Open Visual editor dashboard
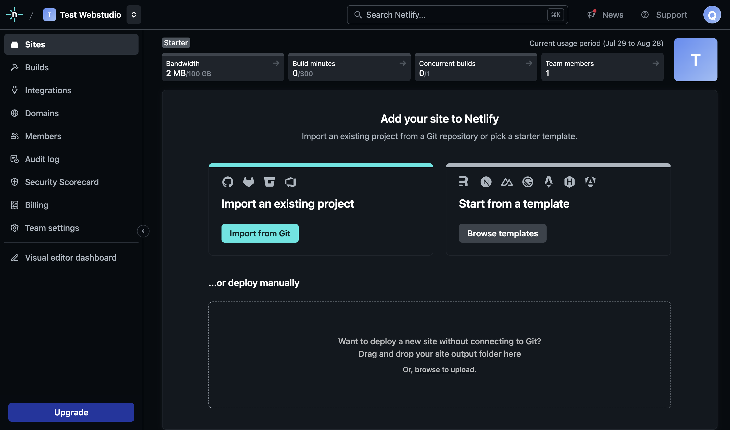 tap(71, 257)
